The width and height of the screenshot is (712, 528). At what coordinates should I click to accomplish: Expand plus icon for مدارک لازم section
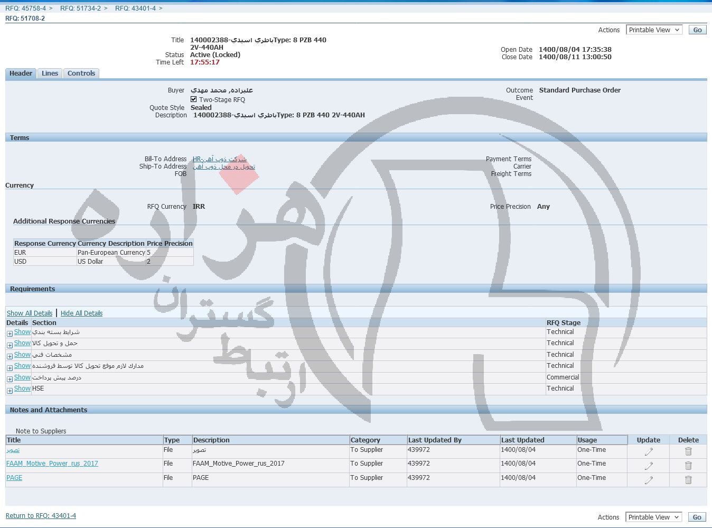pyautogui.click(x=10, y=368)
